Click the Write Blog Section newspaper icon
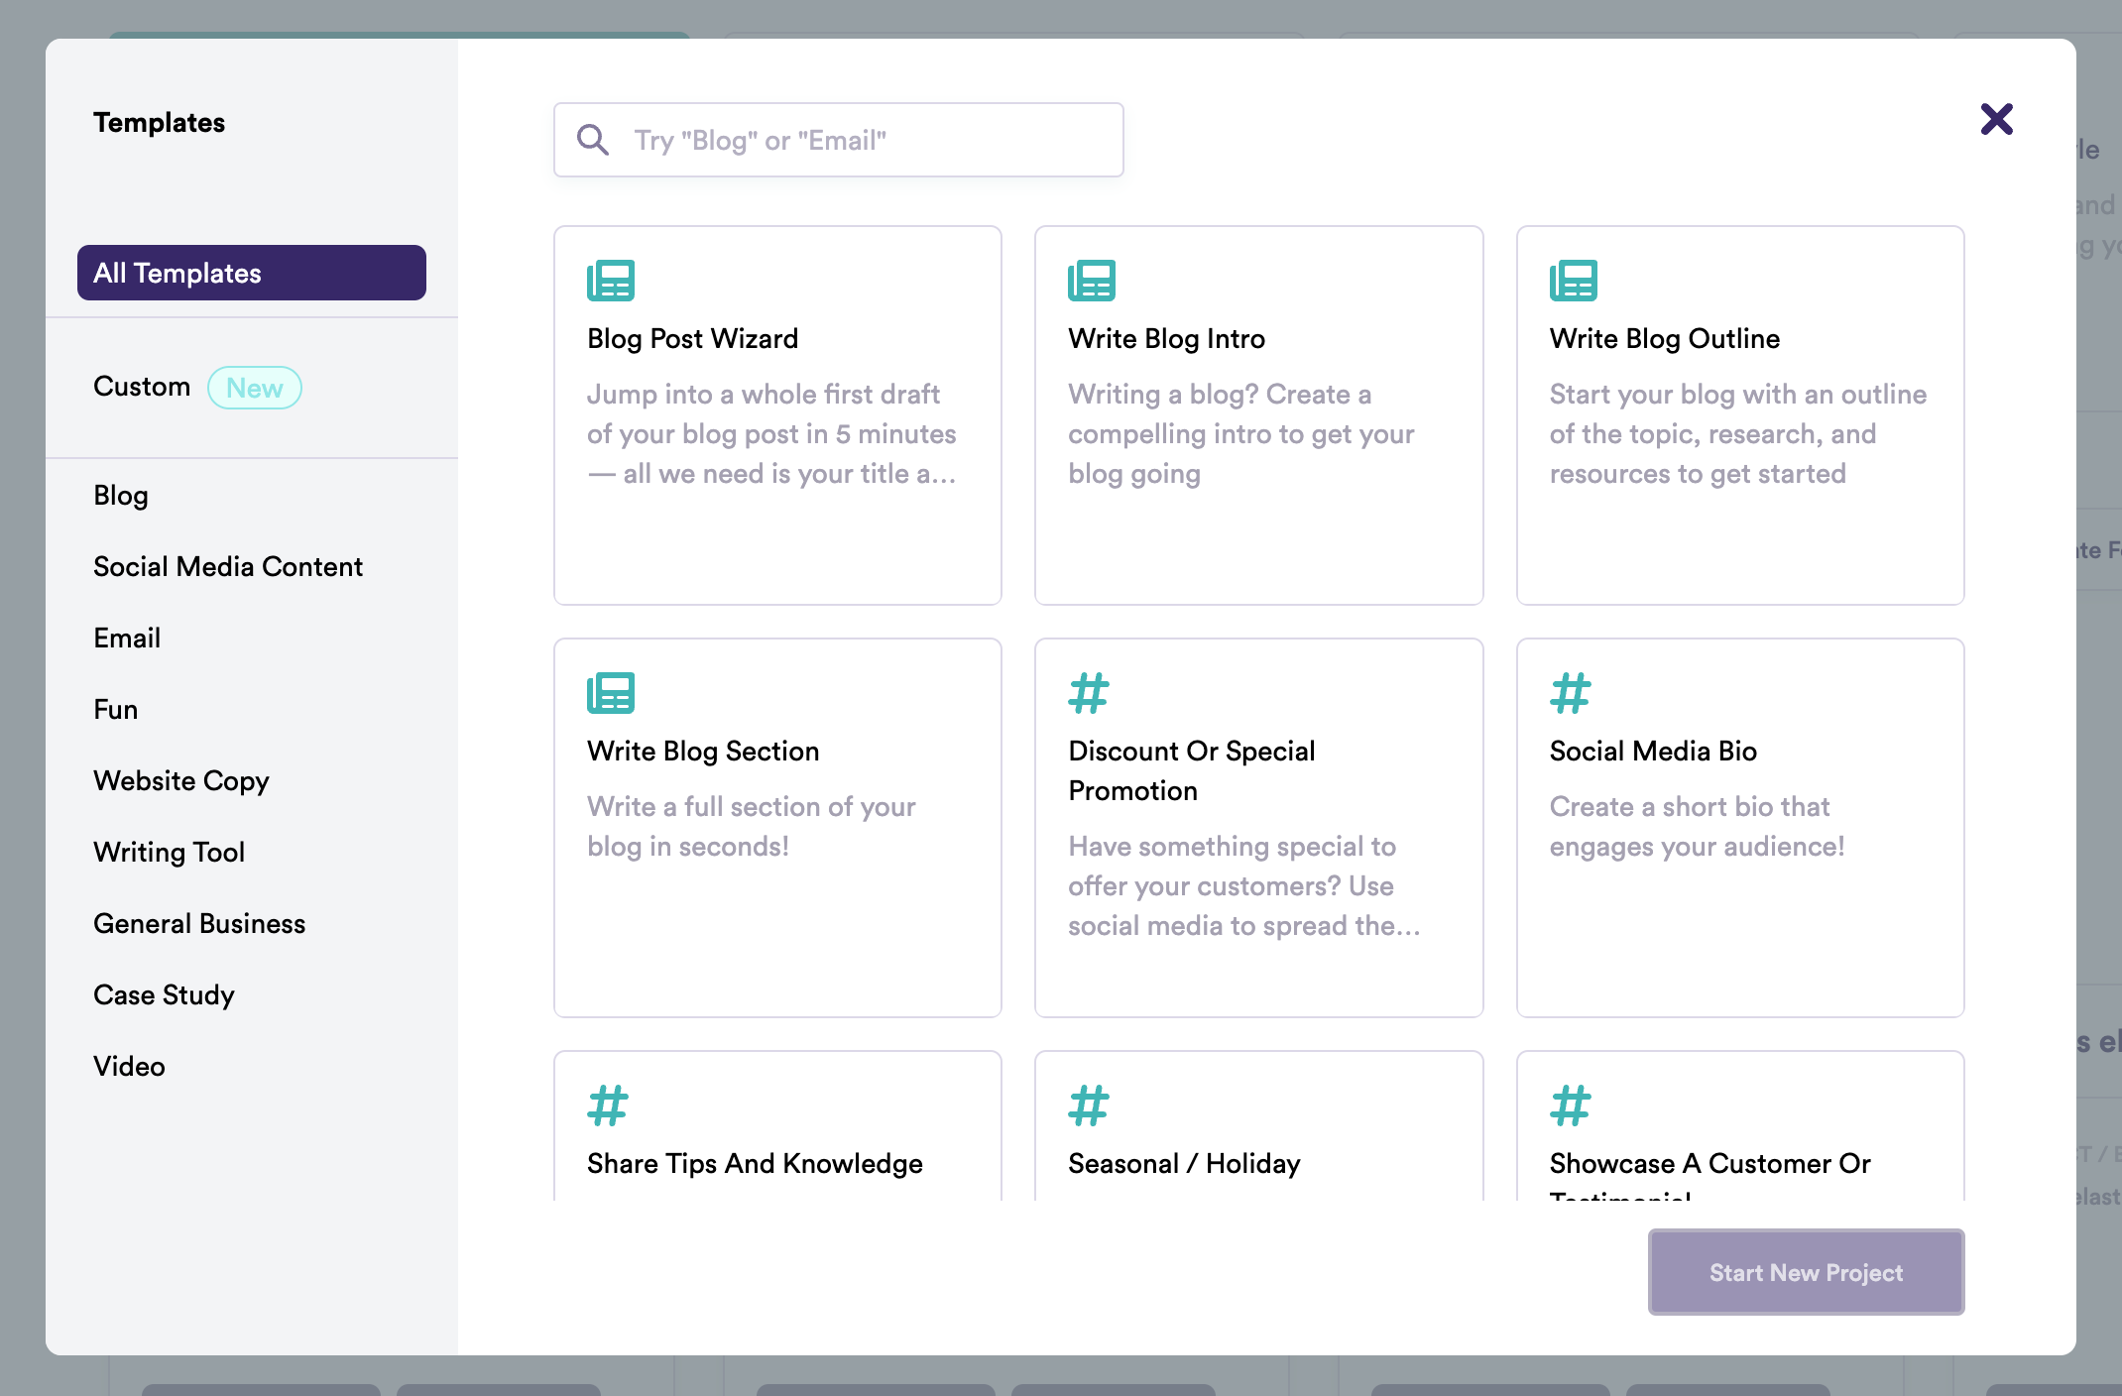Image resolution: width=2122 pixels, height=1396 pixels. pyautogui.click(x=611, y=693)
